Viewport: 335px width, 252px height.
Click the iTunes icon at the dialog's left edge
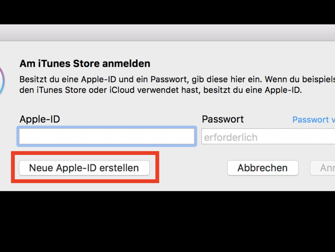click(2, 82)
